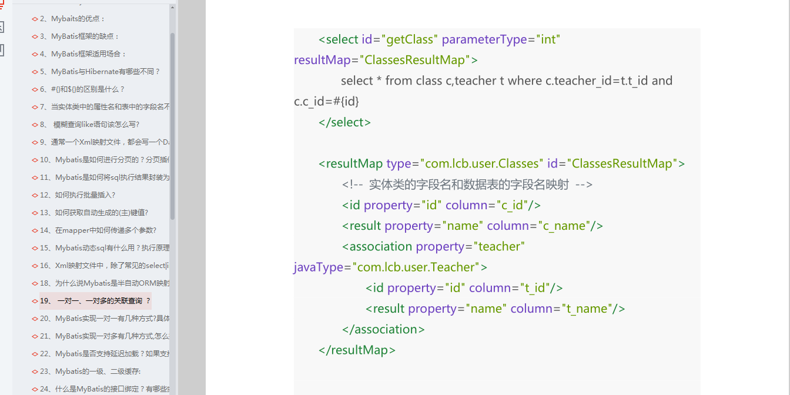
Task: Click the bookmark panel scroll-up arrow
Action: coord(172,8)
